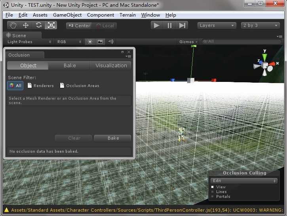The height and width of the screenshot is (216, 287).
Task: Open the 2 by 3 layout dropdown
Action: click(x=260, y=25)
